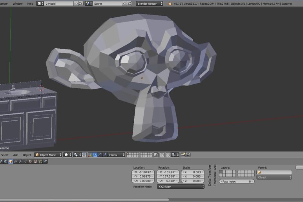Click OpenGL render animation clapper icon

pyautogui.click(x=188, y=155)
